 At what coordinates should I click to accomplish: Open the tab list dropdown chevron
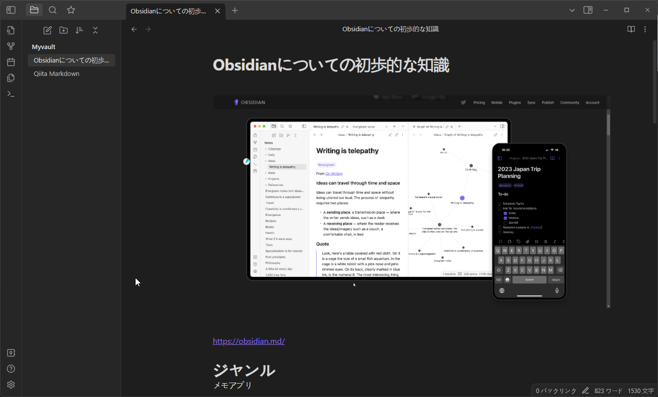[572, 10]
